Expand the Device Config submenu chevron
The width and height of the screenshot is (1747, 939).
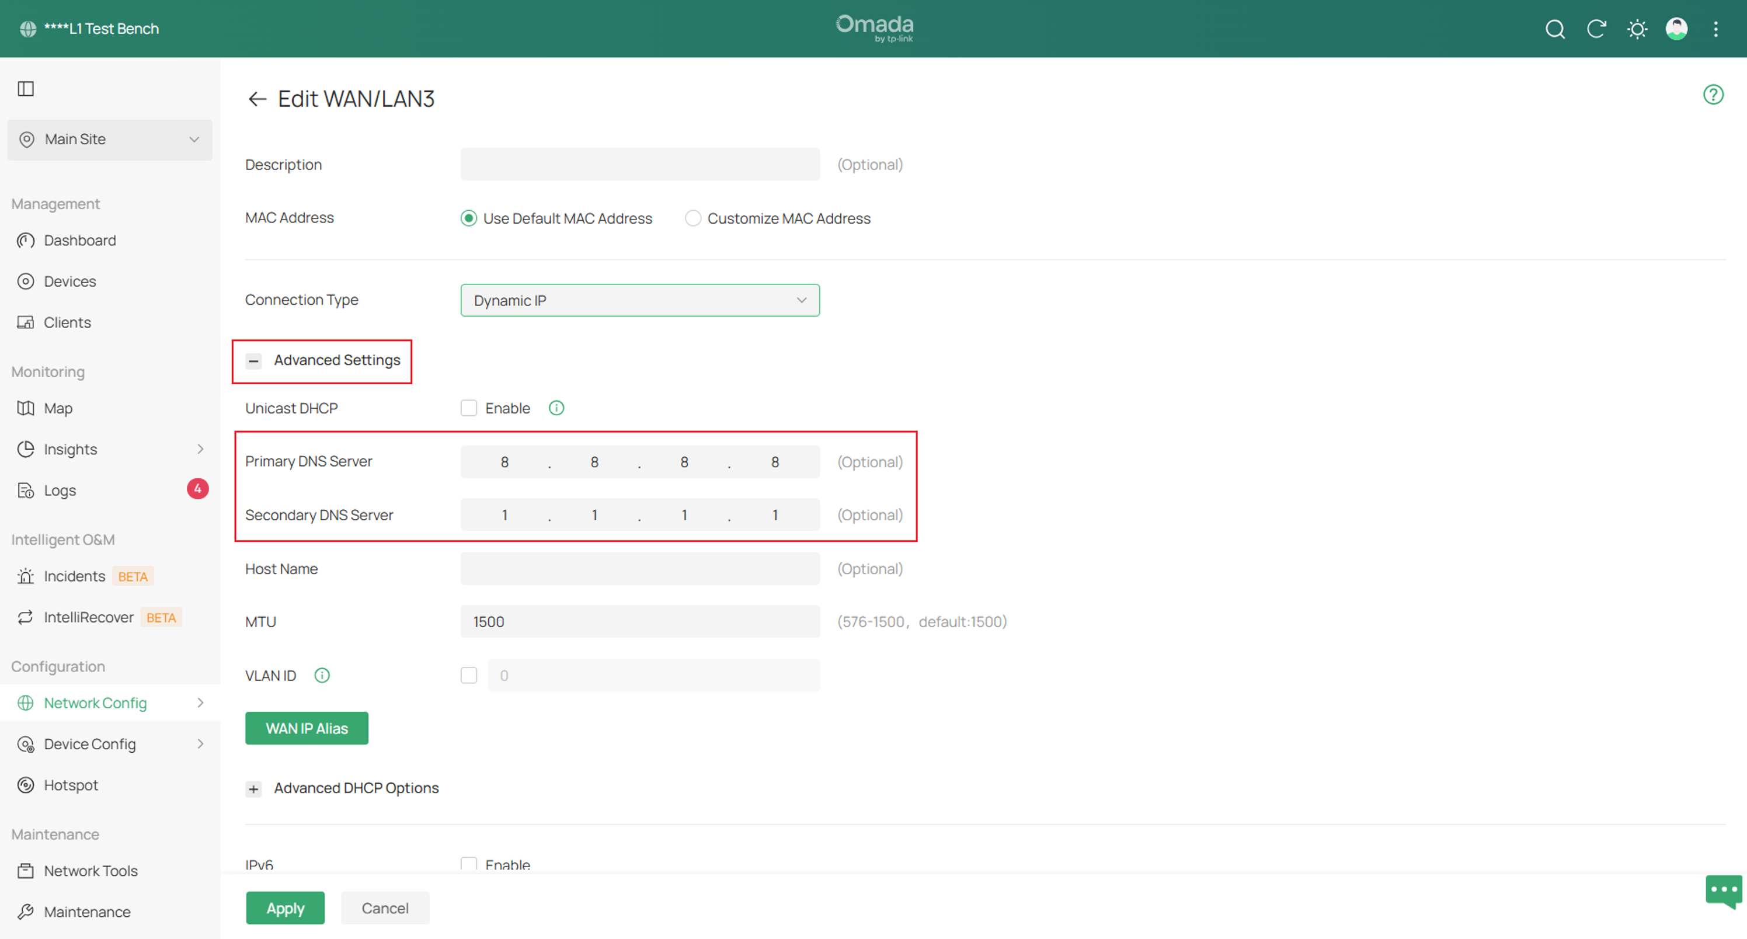tap(200, 743)
